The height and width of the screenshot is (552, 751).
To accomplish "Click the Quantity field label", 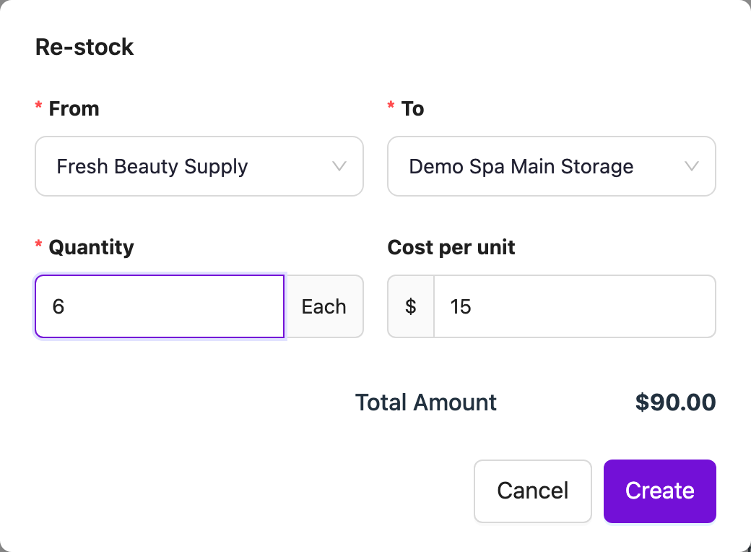I will point(91,247).
